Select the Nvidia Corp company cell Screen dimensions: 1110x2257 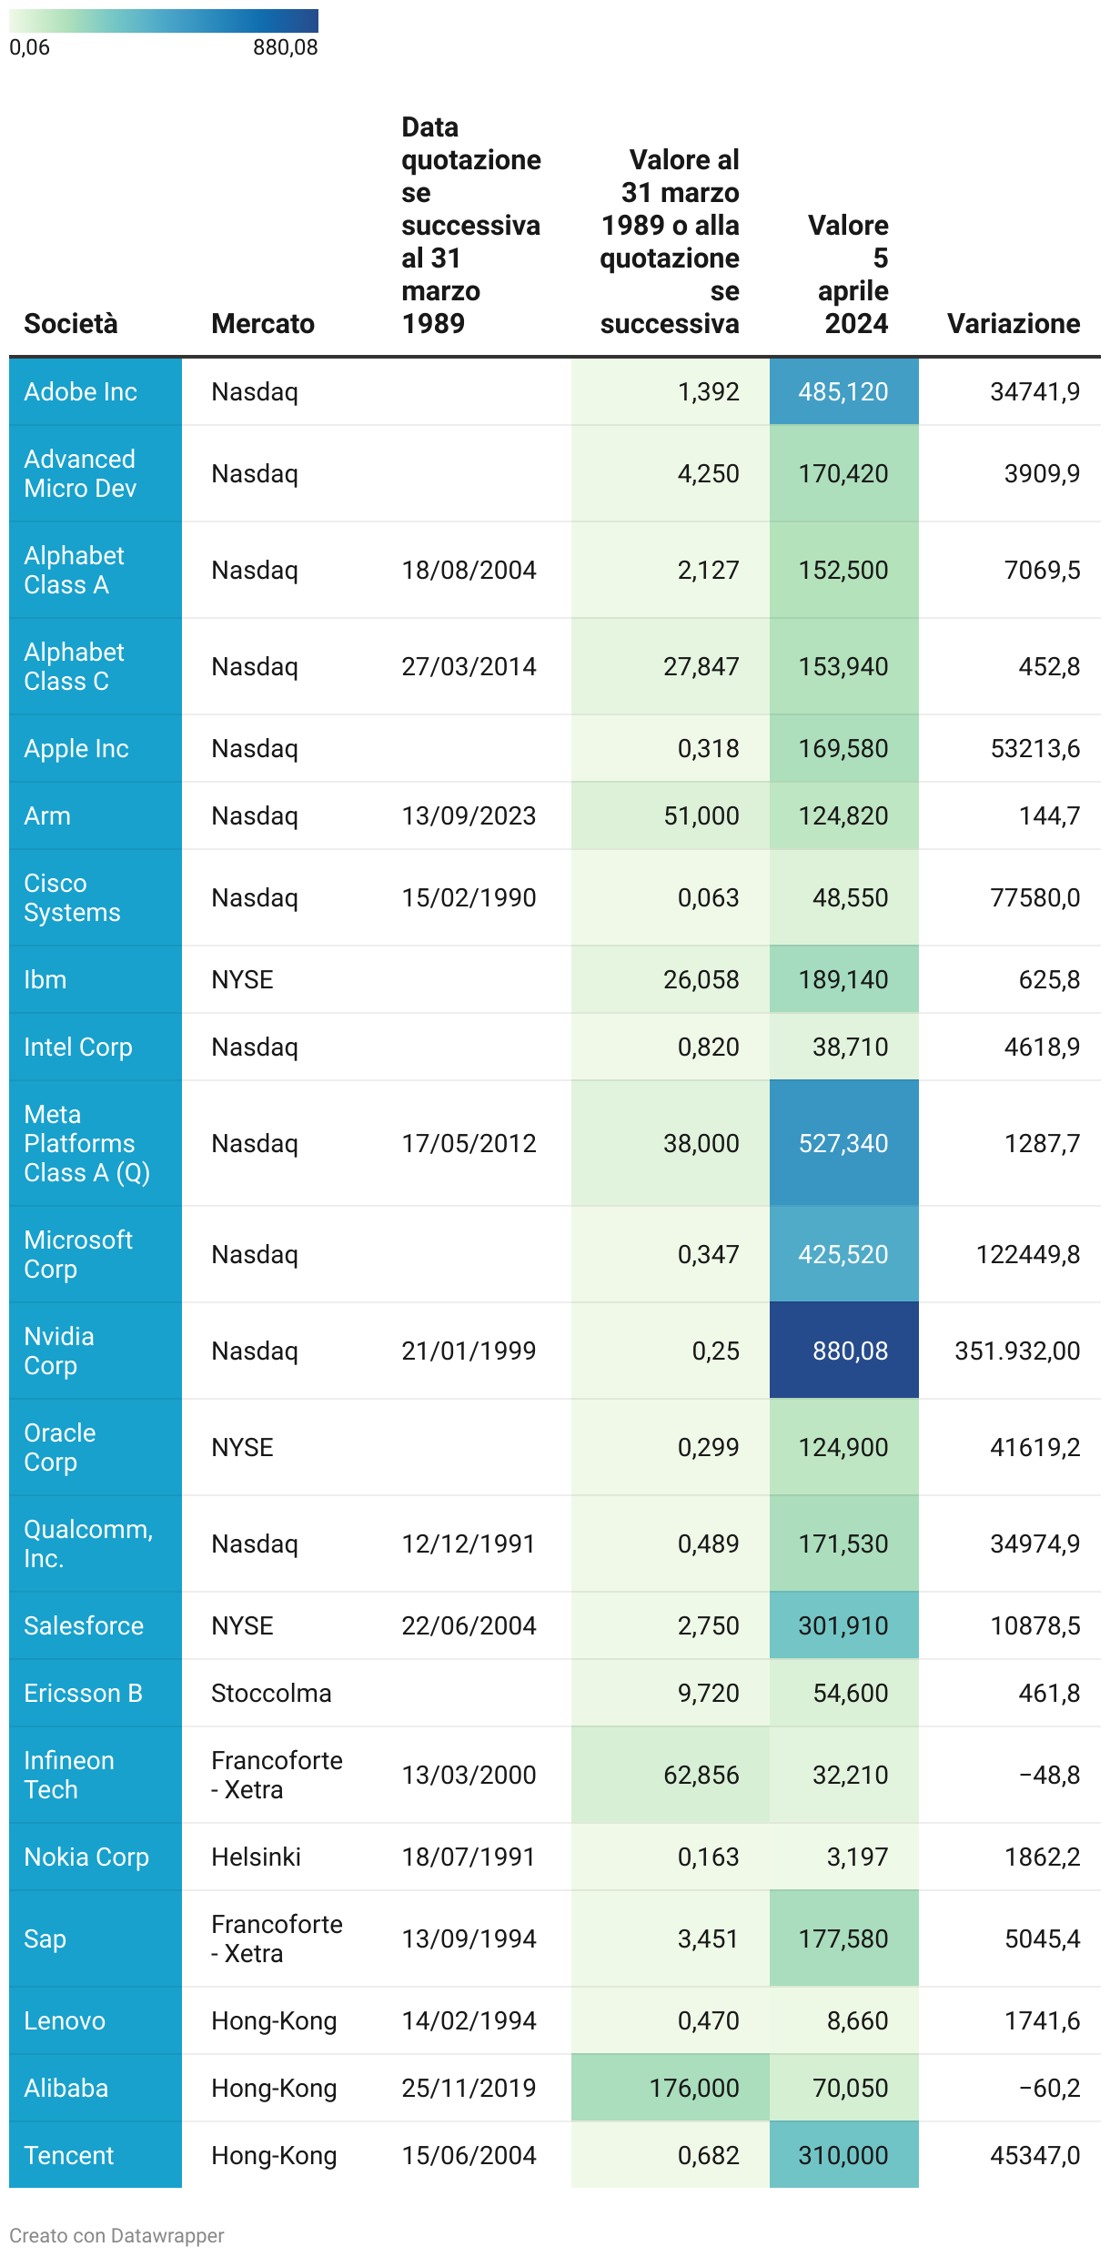point(60,1351)
